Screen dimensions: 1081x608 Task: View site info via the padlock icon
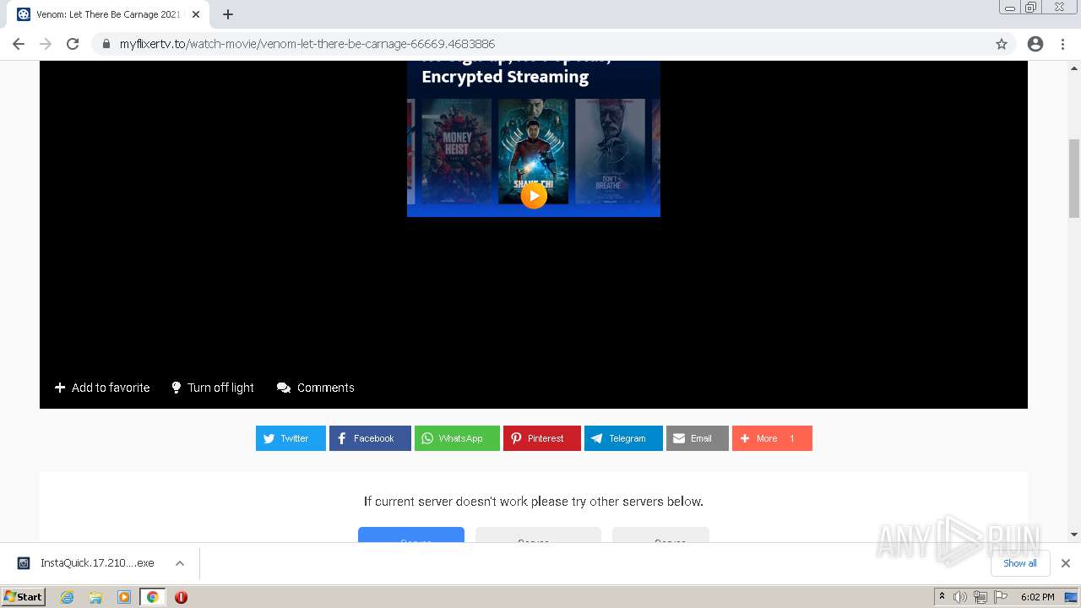(106, 44)
